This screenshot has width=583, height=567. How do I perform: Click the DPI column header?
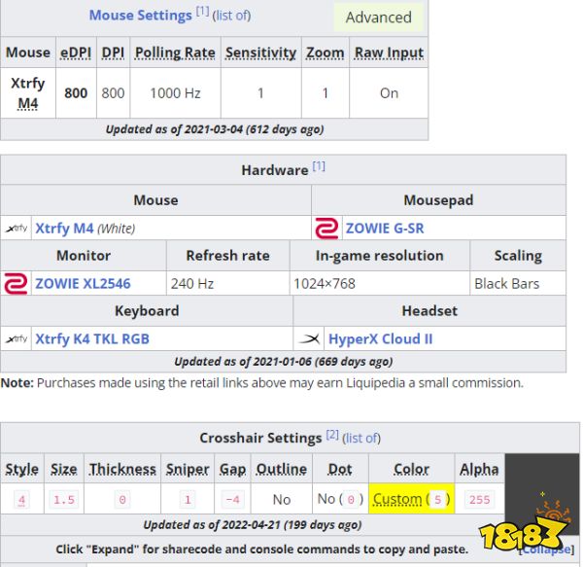tap(113, 53)
